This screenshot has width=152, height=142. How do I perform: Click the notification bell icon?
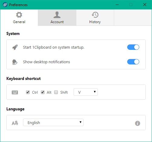pos(15,62)
